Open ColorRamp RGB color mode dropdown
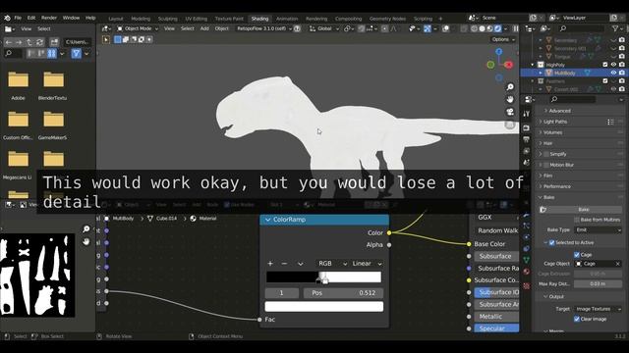 click(332, 264)
